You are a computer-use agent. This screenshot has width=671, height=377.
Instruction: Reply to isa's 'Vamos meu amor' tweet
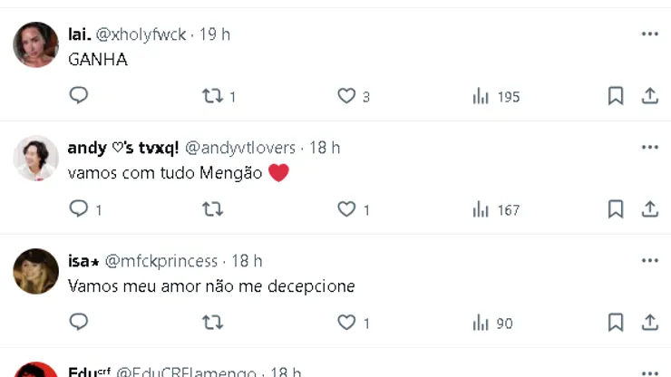coord(79,322)
